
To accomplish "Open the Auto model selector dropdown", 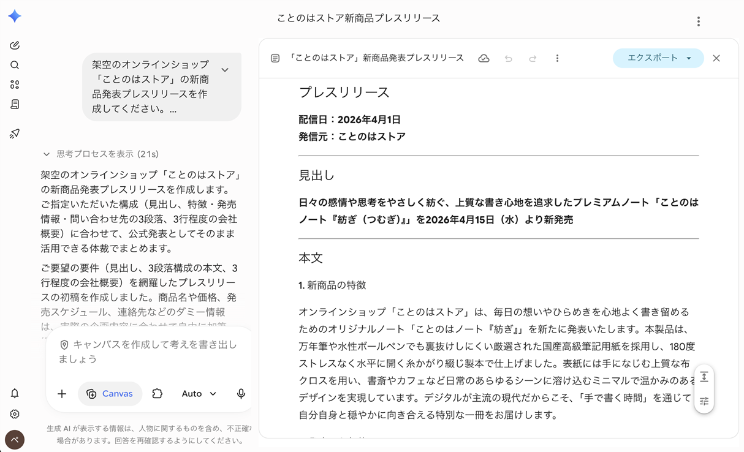I will point(199,394).
